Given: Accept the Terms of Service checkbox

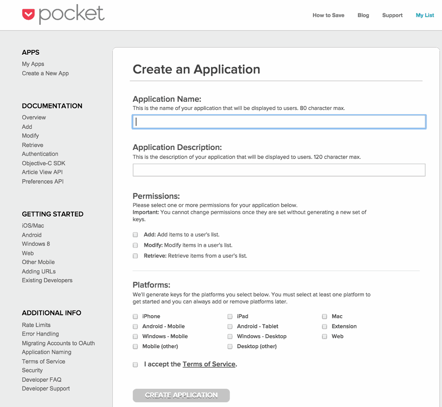Looking at the screenshot, I should (x=135, y=364).
